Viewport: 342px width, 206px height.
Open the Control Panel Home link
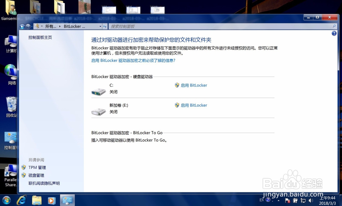tap(40, 38)
